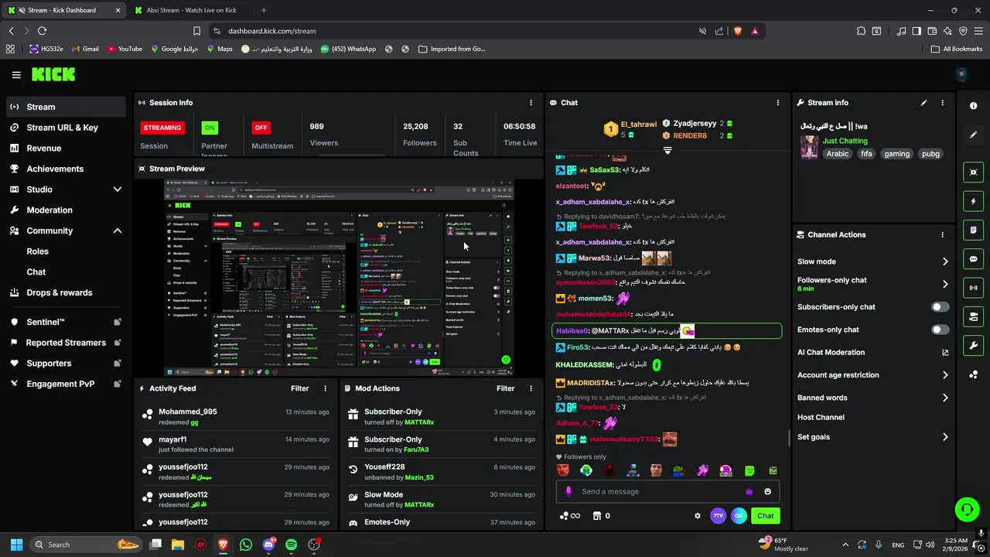Click the Kick logo
This screenshot has height=557, width=990.
53,75
